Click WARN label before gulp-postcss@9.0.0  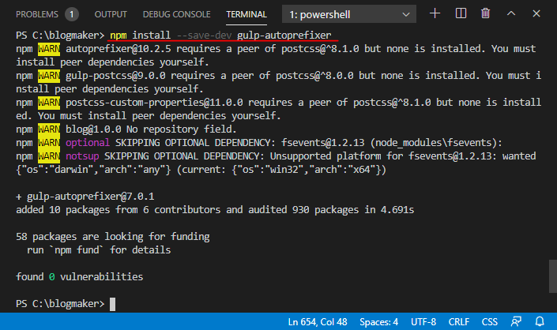[x=49, y=76]
